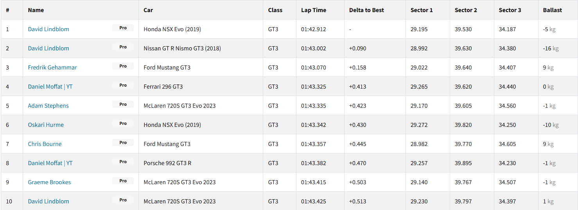Image resolution: width=578 pixels, height=210 pixels.
Task: Click the Ballast column header
Action: [x=553, y=10]
